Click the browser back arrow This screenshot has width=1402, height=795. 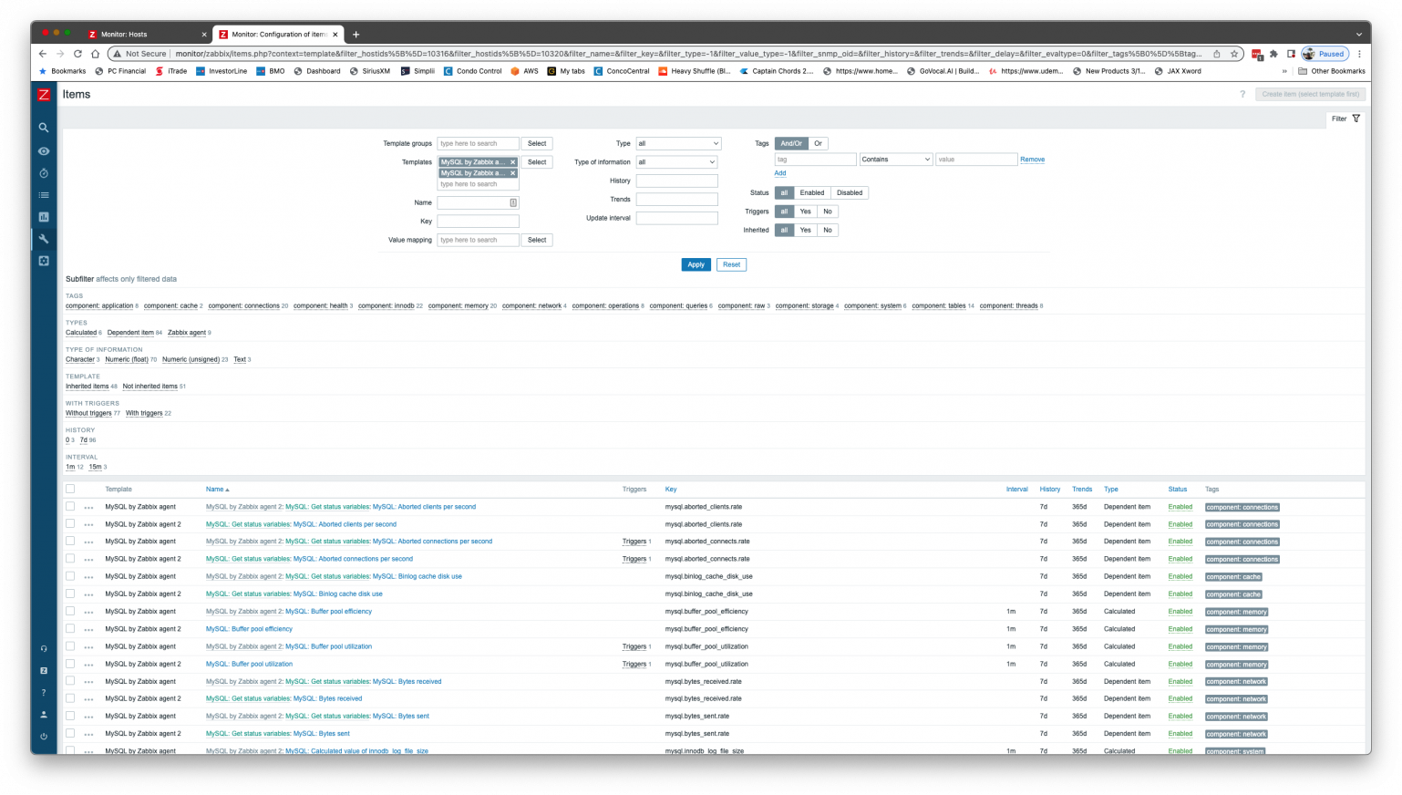pyautogui.click(x=43, y=54)
